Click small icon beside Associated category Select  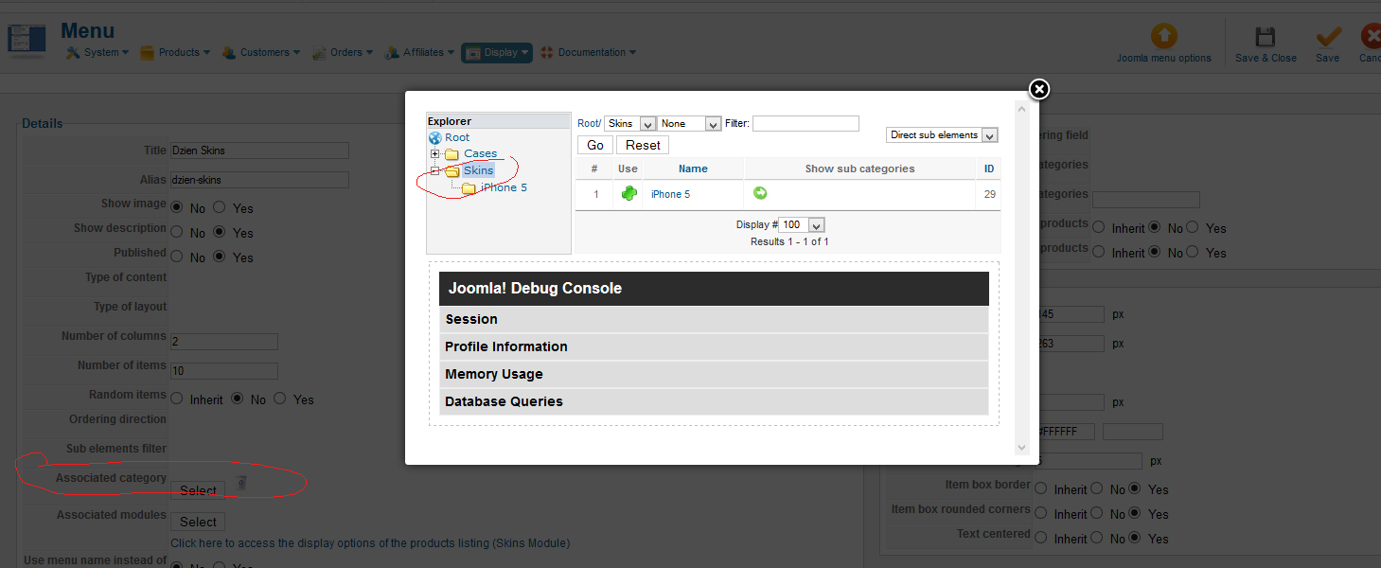point(241,483)
